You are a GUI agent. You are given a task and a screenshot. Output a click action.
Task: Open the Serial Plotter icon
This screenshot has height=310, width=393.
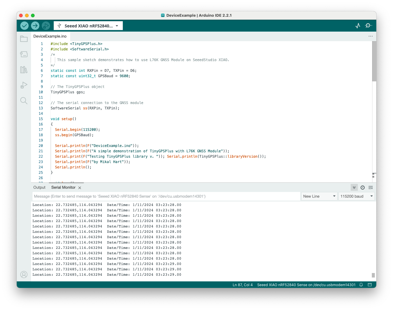coord(358,26)
